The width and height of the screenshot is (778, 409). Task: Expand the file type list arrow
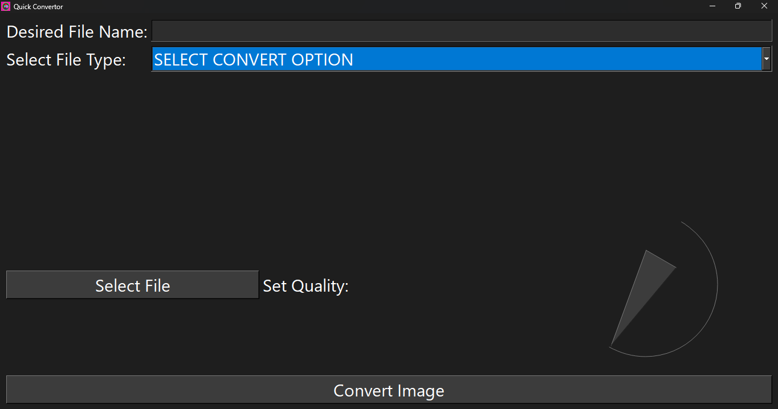767,59
